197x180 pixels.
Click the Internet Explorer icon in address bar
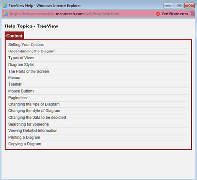(x=6, y=14)
